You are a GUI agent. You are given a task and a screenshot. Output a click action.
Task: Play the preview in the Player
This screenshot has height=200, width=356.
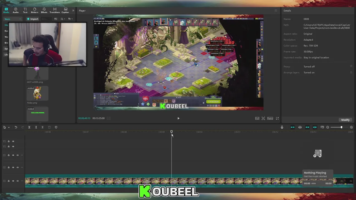(178, 118)
